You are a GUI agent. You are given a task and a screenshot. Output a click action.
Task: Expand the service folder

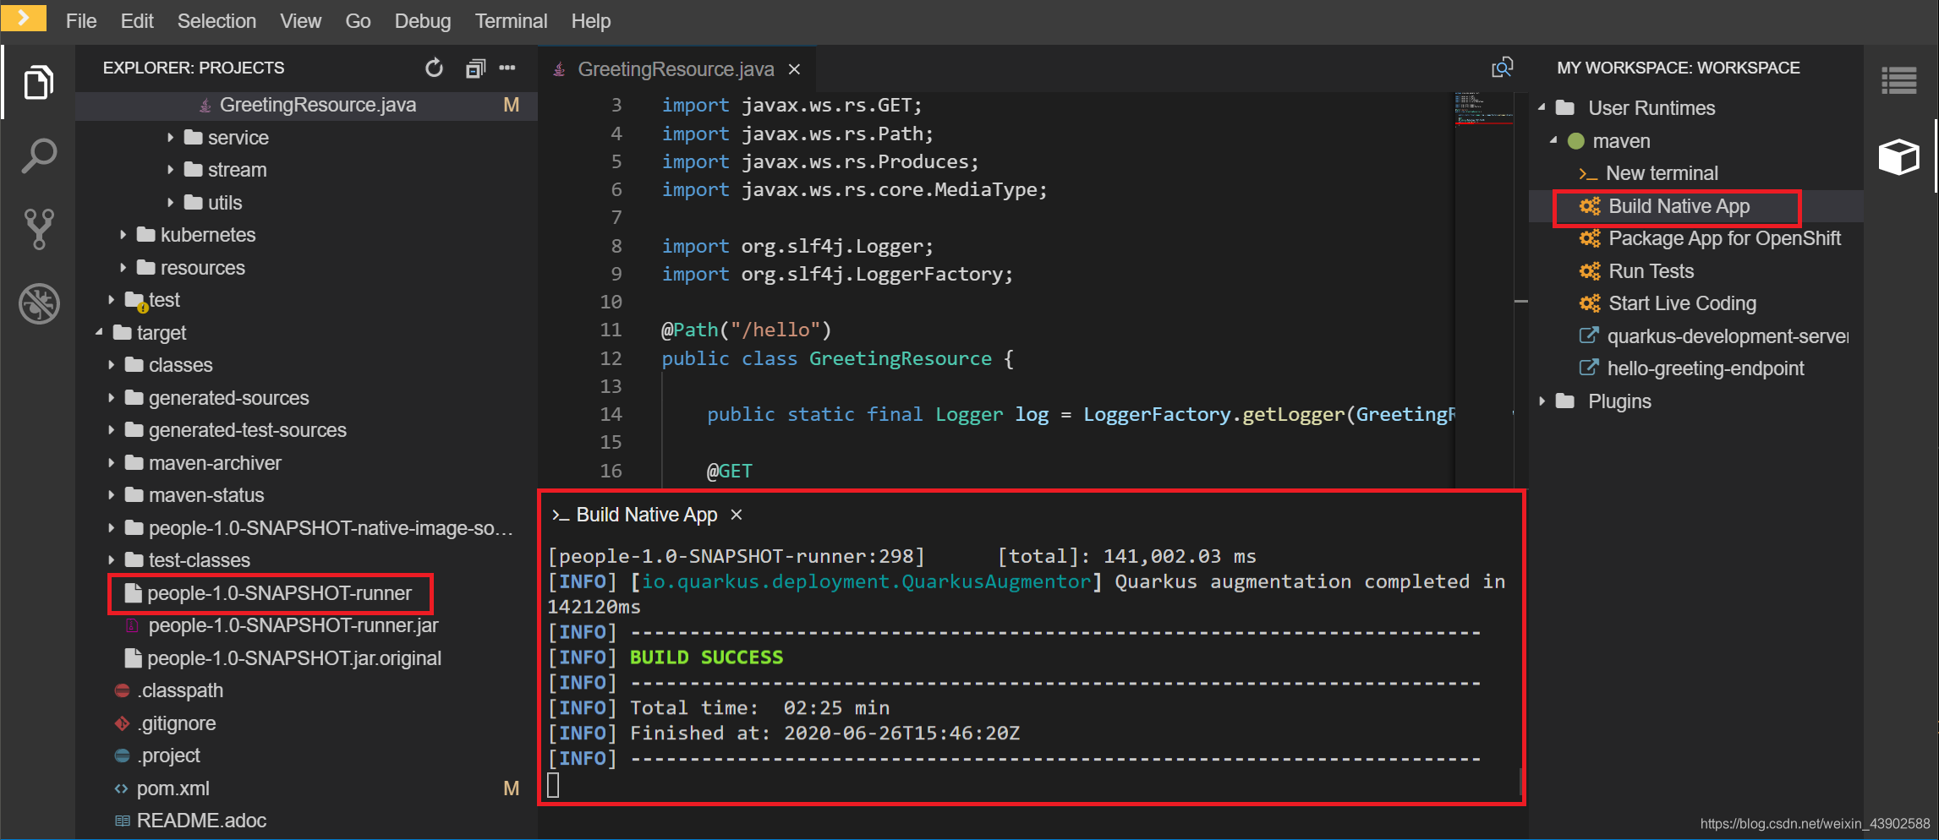(x=171, y=137)
